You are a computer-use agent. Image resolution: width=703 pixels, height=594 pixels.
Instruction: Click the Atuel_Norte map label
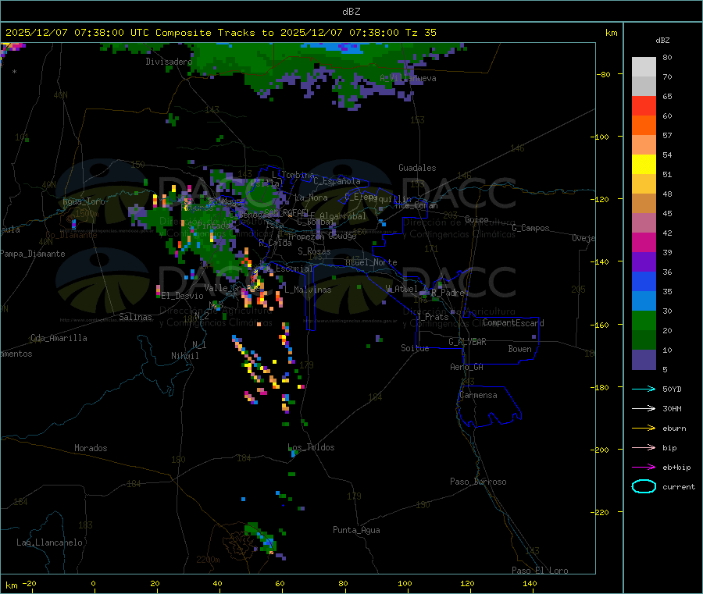coord(371,262)
